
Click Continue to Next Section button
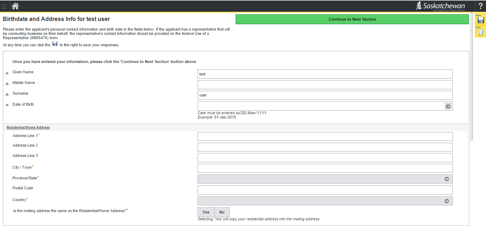click(x=352, y=19)
